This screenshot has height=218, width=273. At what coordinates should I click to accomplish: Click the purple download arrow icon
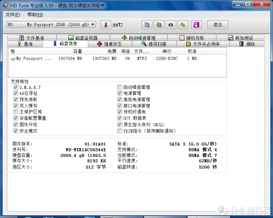197,25
